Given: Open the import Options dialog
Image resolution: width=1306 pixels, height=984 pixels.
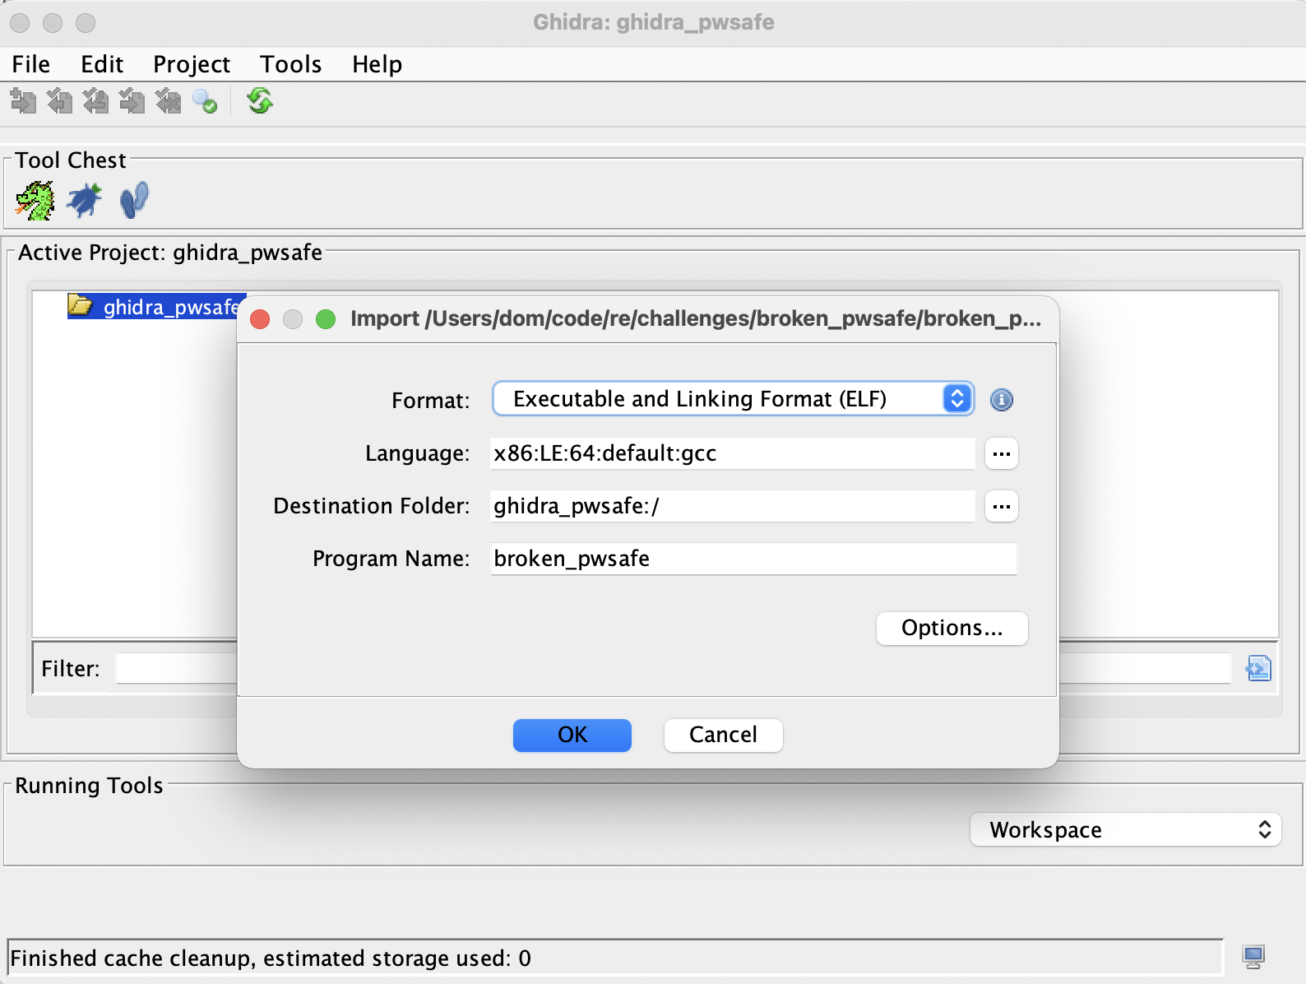Looking at the screenshot, I should [x=952, y=628].
